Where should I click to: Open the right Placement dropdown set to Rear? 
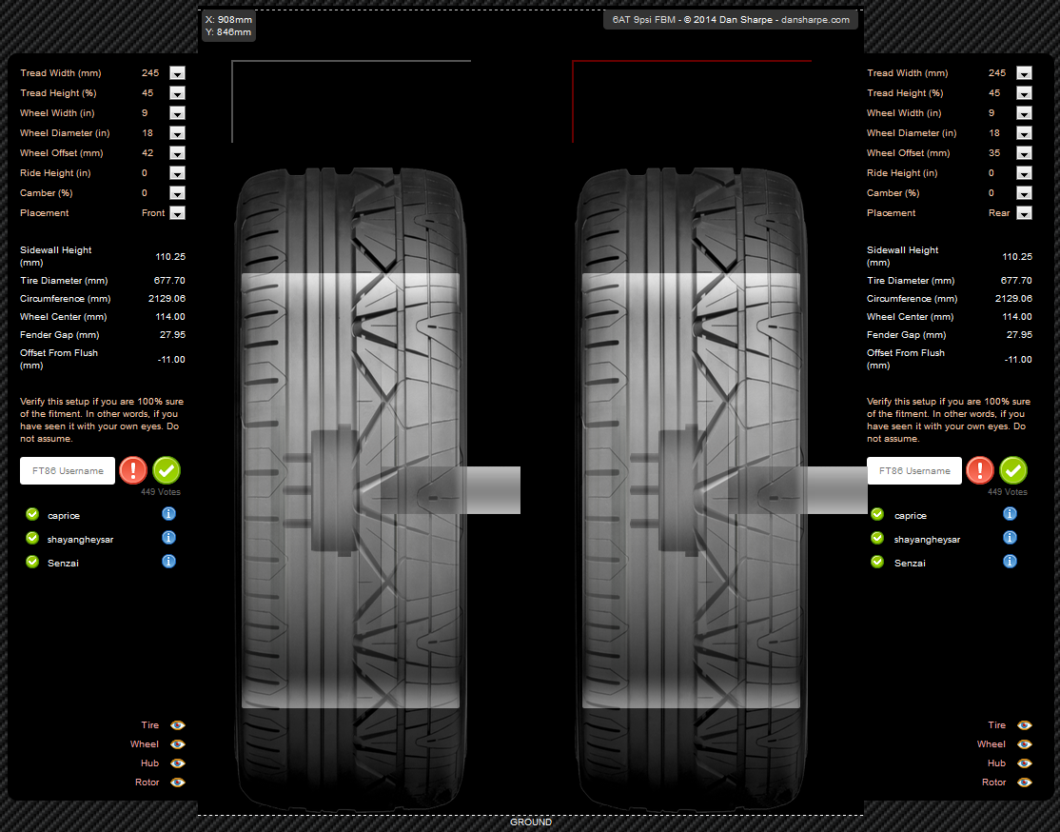[1024, 213]
